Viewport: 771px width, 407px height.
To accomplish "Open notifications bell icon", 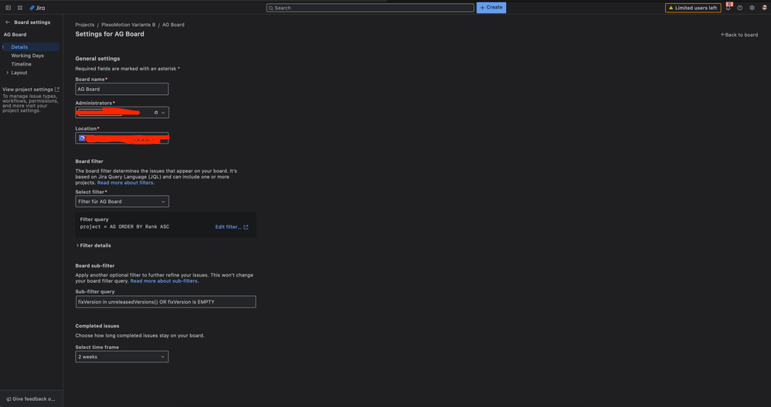I will point(729,8).
